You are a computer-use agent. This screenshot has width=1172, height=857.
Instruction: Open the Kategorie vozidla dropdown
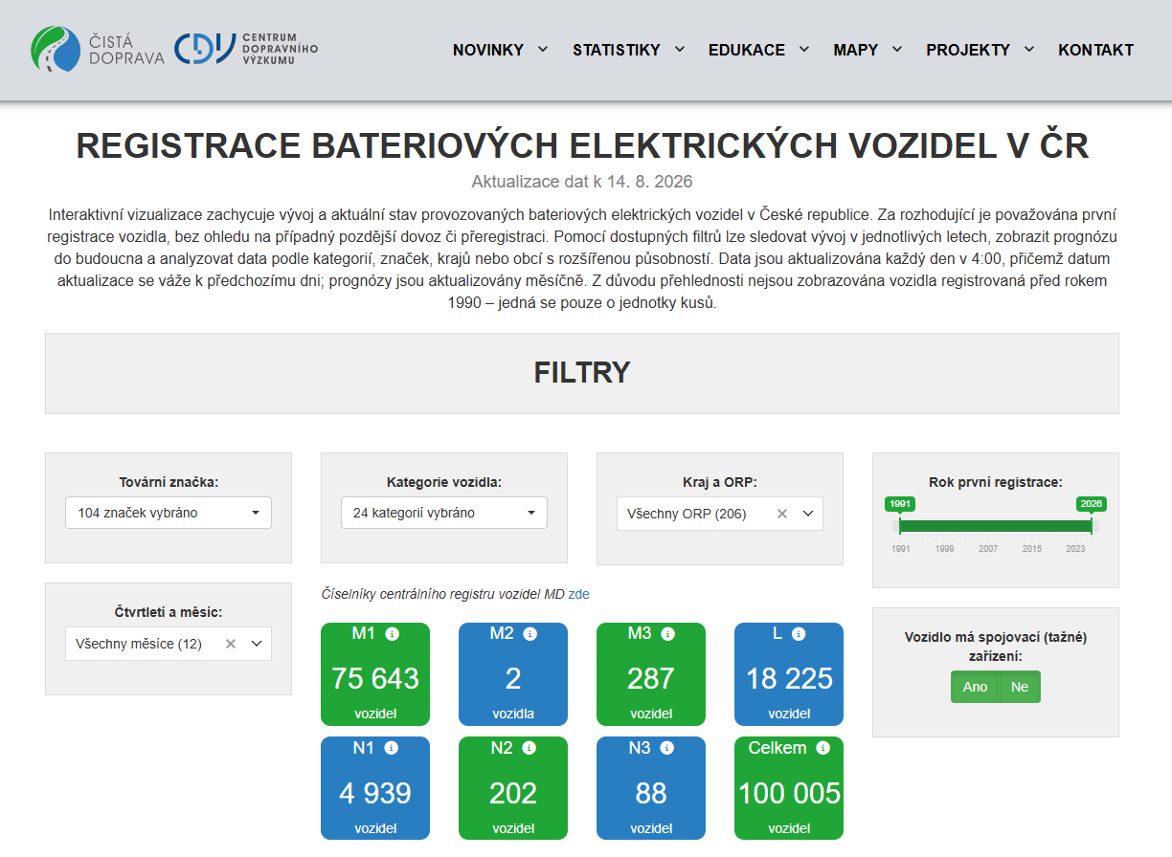(x=444, y=513)
